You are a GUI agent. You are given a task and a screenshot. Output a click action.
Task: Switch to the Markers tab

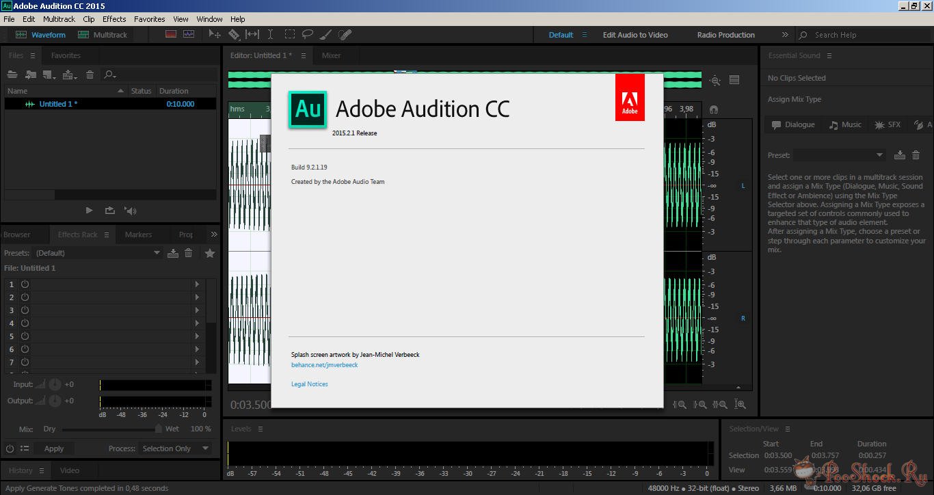(x=138, y=235)
